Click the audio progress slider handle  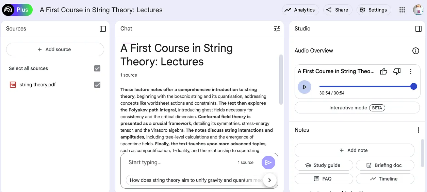(414, 86)
